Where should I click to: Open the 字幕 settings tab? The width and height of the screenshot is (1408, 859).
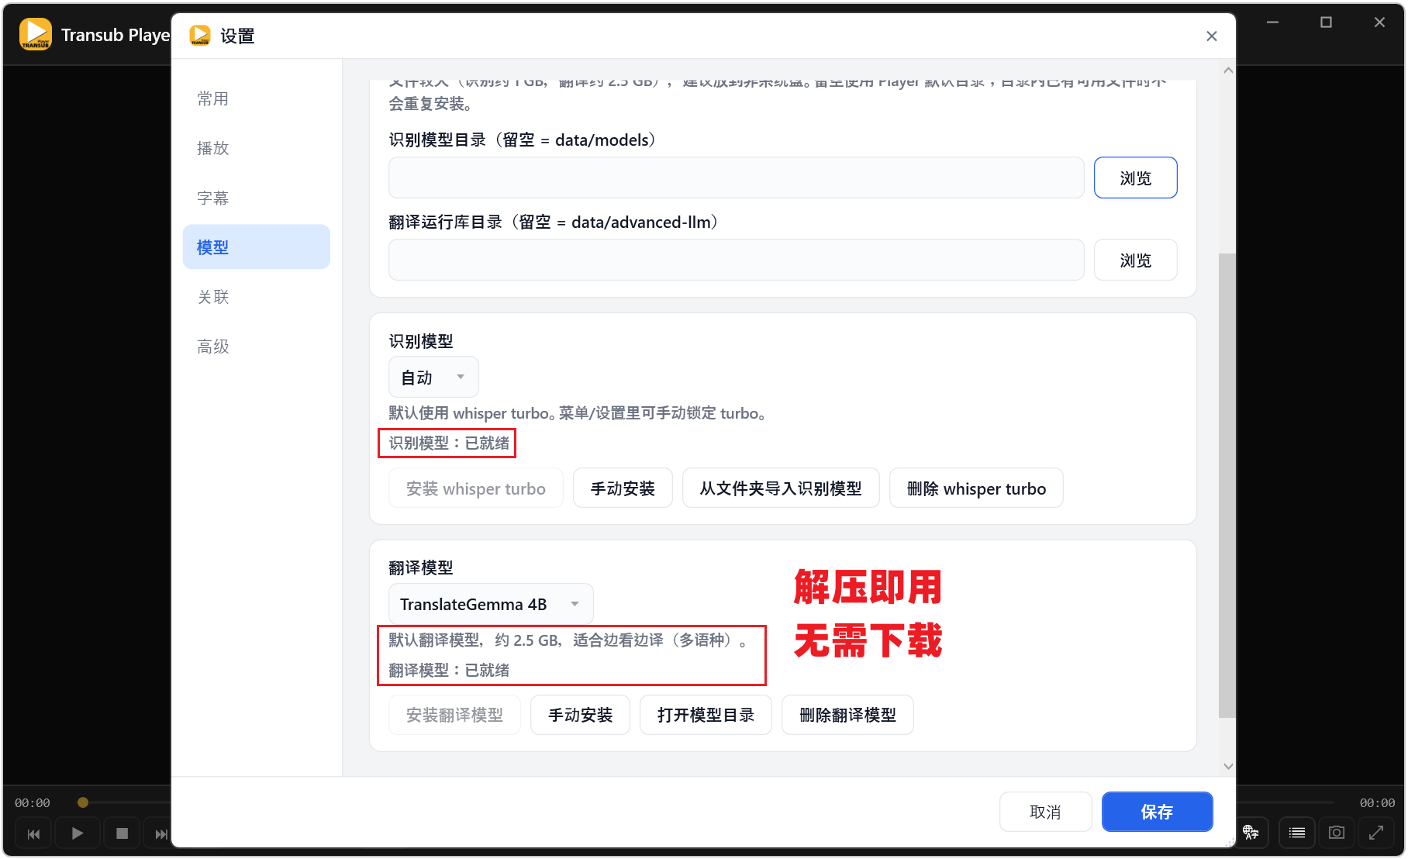[x=257, y=198]
